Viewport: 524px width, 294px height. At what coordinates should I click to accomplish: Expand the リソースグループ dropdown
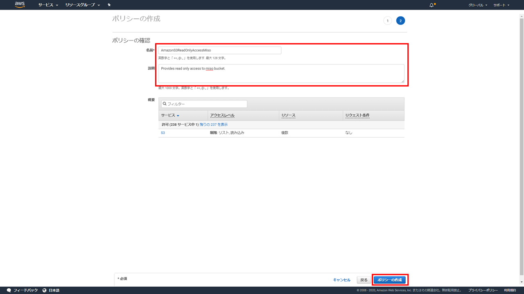click(83, 5)
